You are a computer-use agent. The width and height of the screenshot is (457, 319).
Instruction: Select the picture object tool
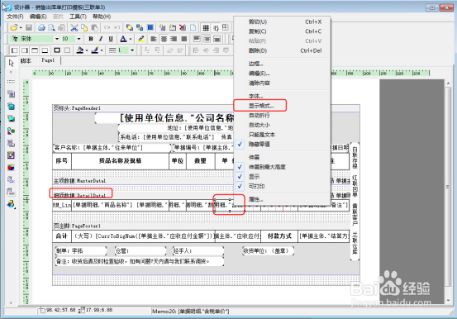point(11,118)
